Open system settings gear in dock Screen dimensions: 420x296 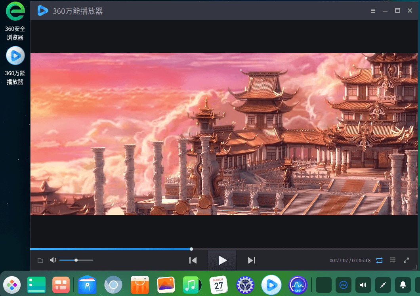pos(245,285)
